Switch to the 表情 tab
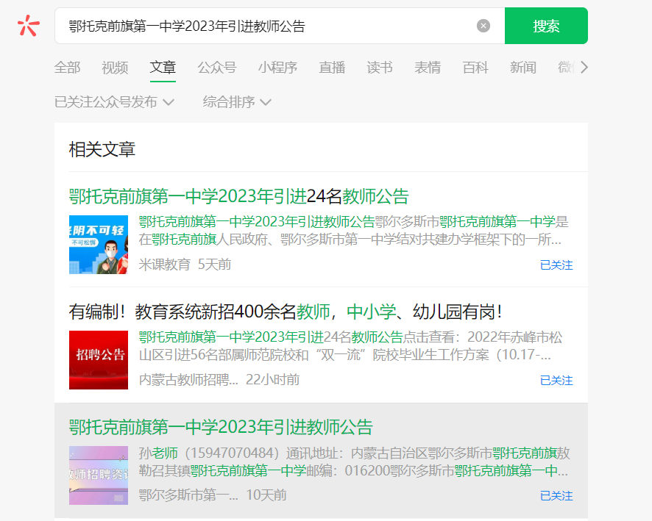 tap(428, 68)
